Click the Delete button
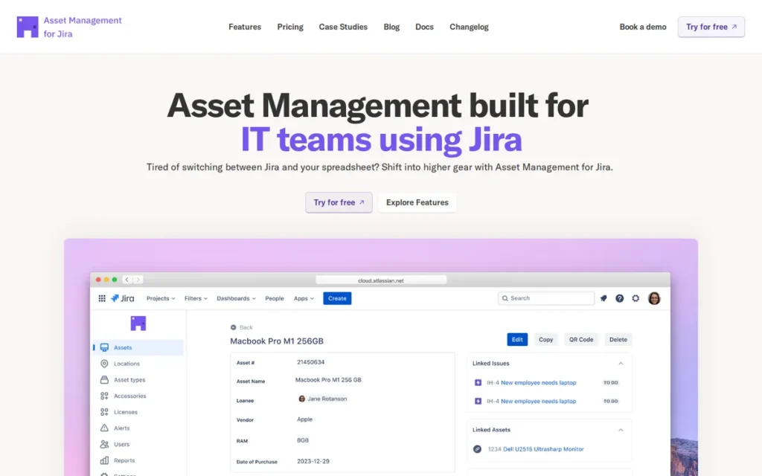The height and width of the screenshot is (476, 762). pos(618,339)
